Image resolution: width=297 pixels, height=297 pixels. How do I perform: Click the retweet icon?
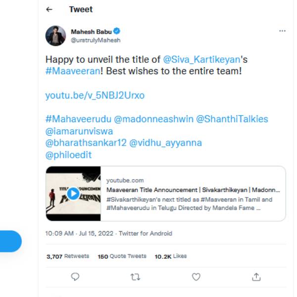click(136, 277)
